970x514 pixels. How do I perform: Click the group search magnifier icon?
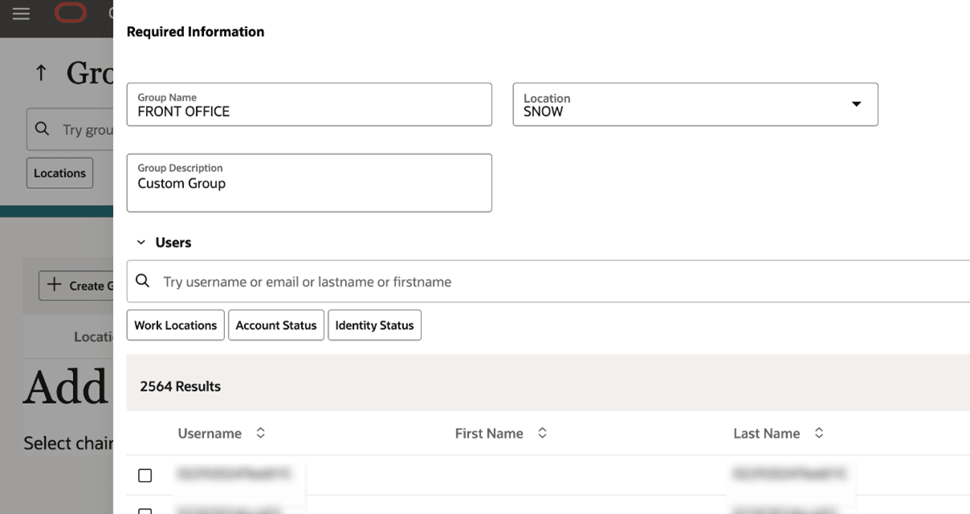(43, 128)
